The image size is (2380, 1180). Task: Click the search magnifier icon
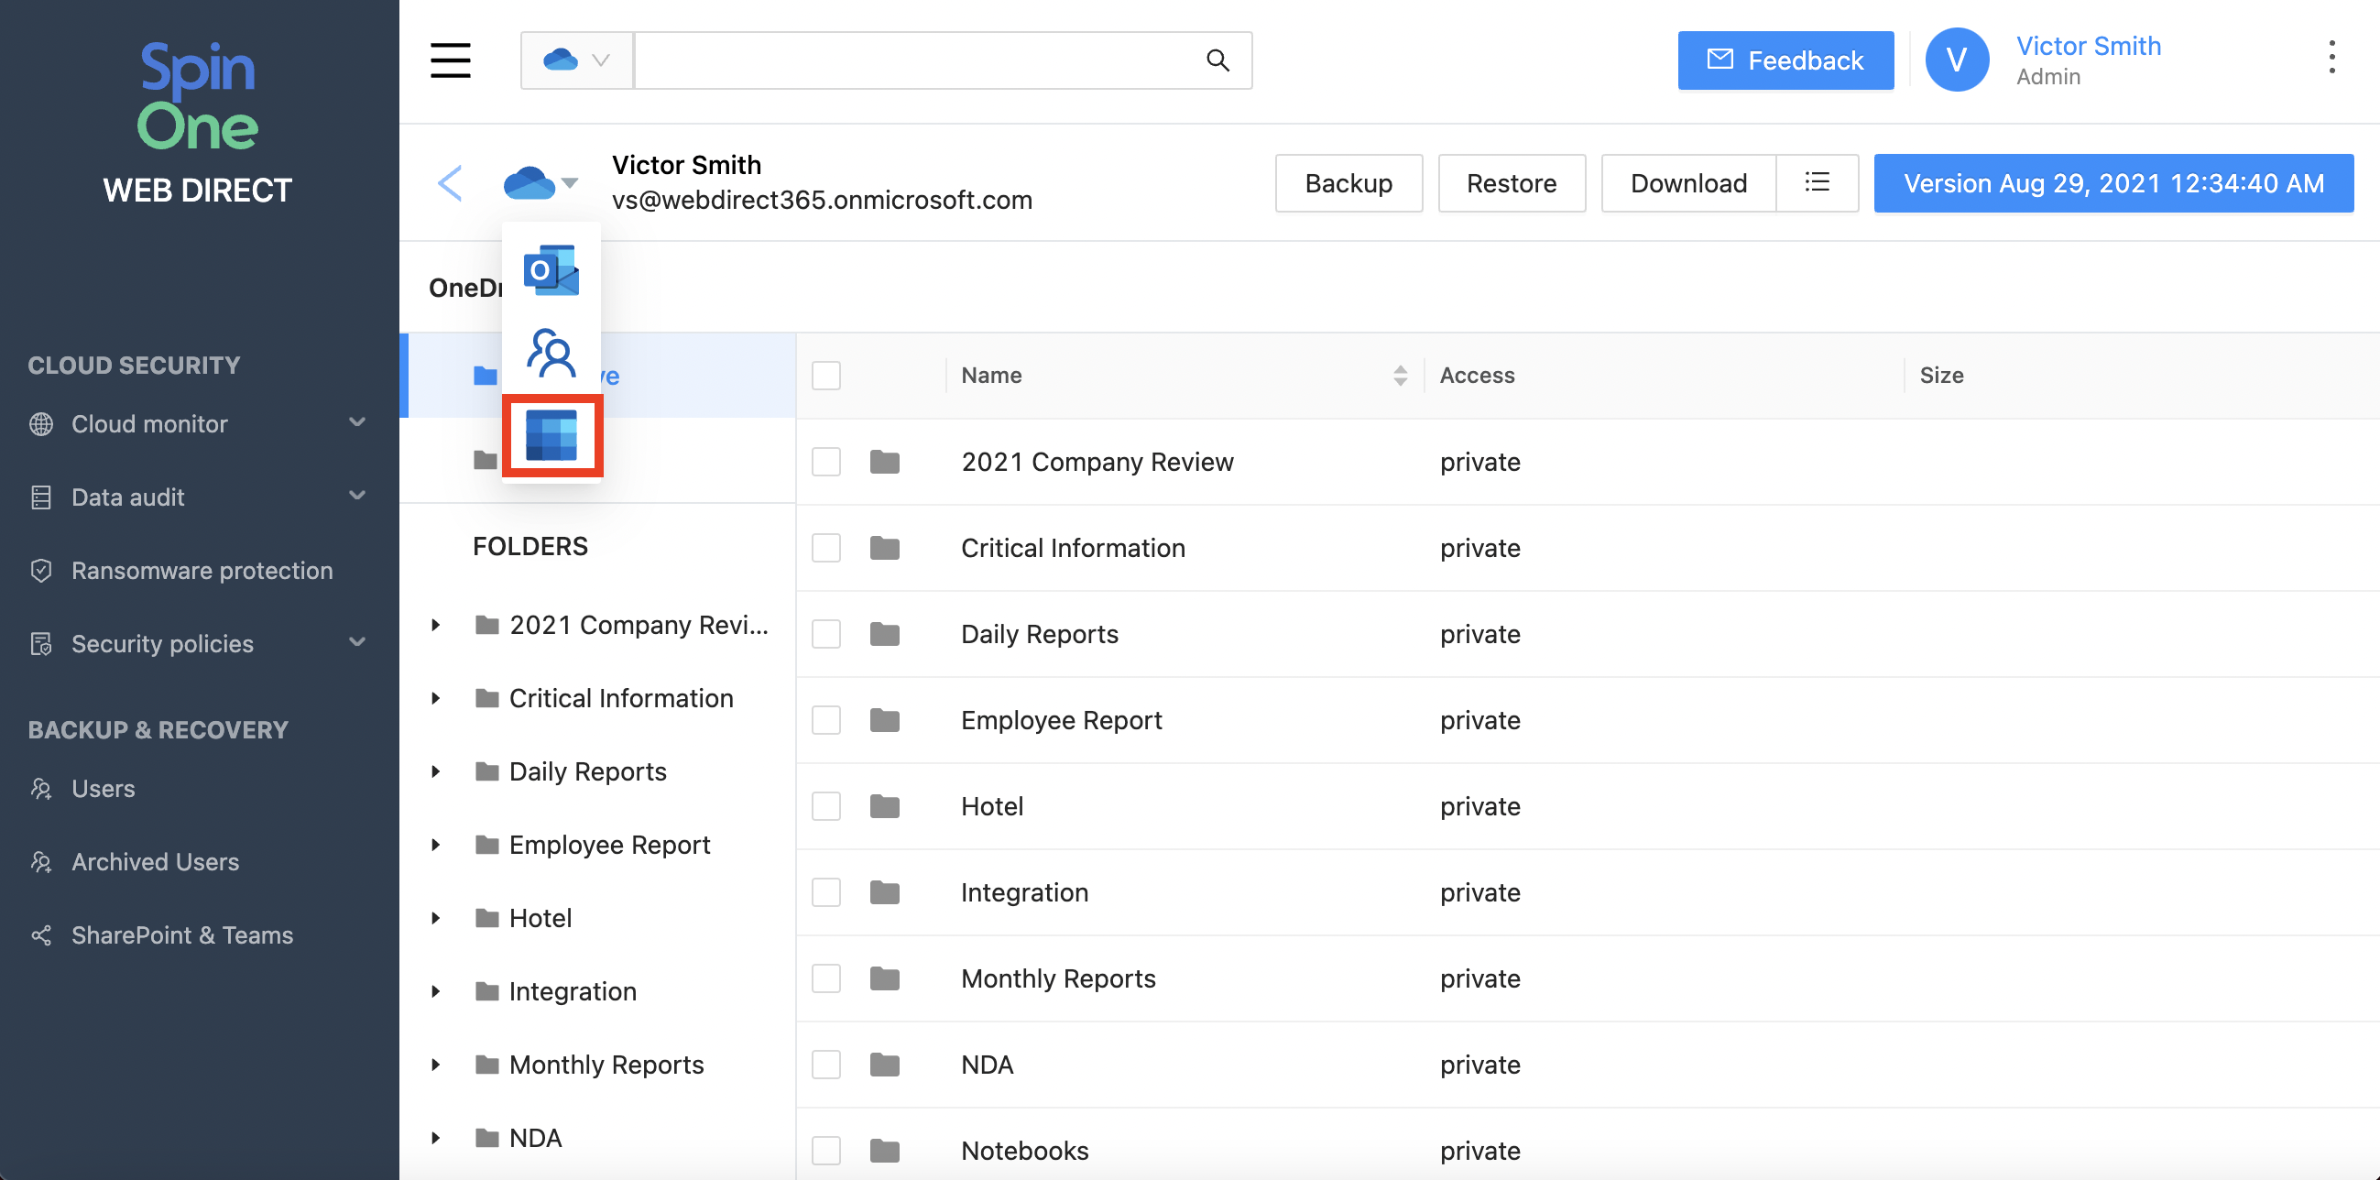pos(1217,60)
